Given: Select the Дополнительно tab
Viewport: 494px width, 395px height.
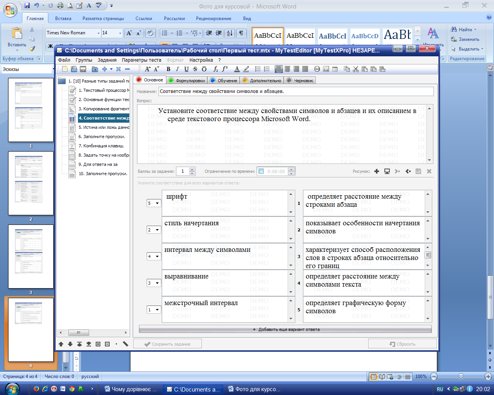Looking at the screenshot, I should click(x=262, y=80).
